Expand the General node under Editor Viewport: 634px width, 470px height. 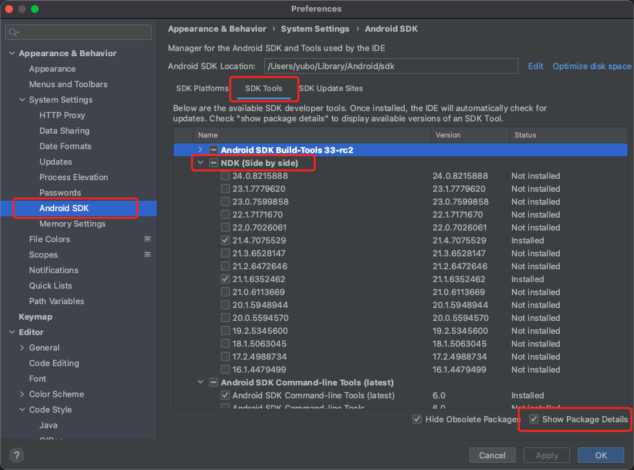tap(22, 347)
